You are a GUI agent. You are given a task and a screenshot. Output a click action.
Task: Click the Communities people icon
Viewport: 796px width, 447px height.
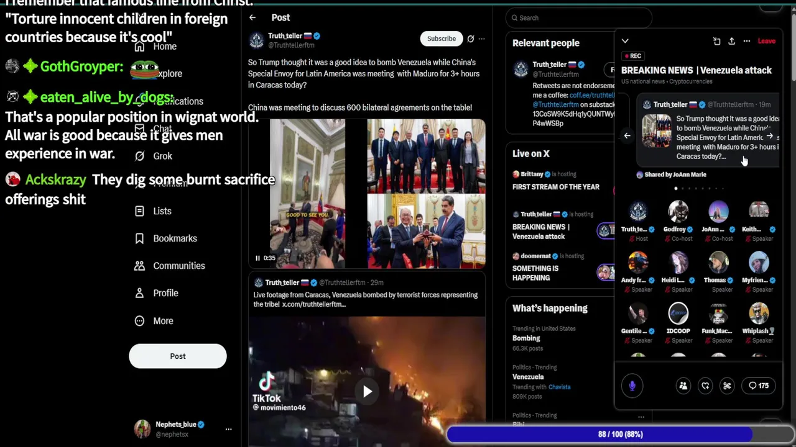coord(139,266)
